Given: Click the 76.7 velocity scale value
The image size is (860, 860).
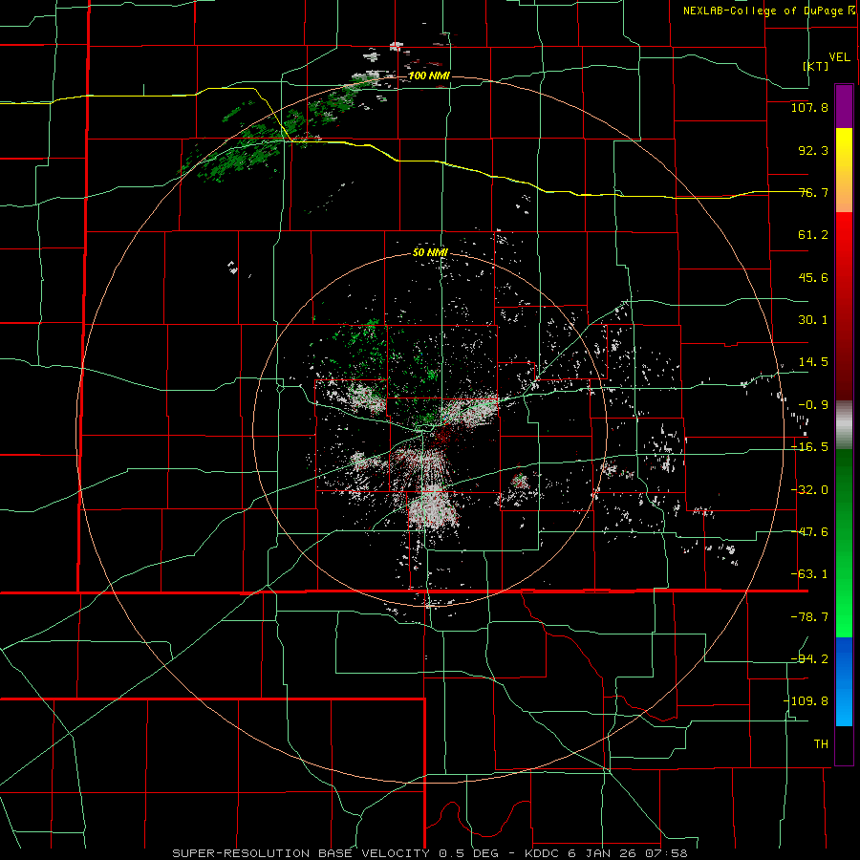Looking at the screenshot, I should 813,192.
